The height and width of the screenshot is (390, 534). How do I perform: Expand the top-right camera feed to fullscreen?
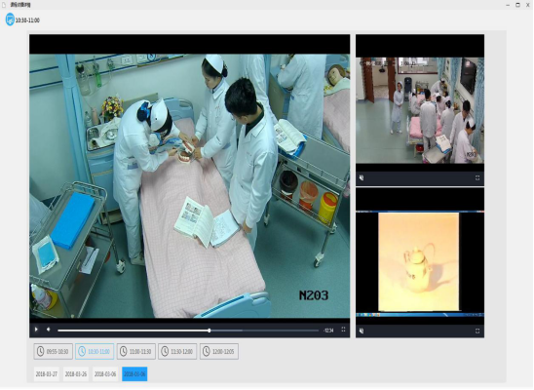[477, 177]
